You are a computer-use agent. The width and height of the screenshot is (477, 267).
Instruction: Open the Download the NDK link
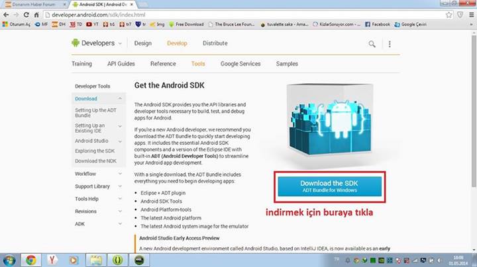(95, 161)
